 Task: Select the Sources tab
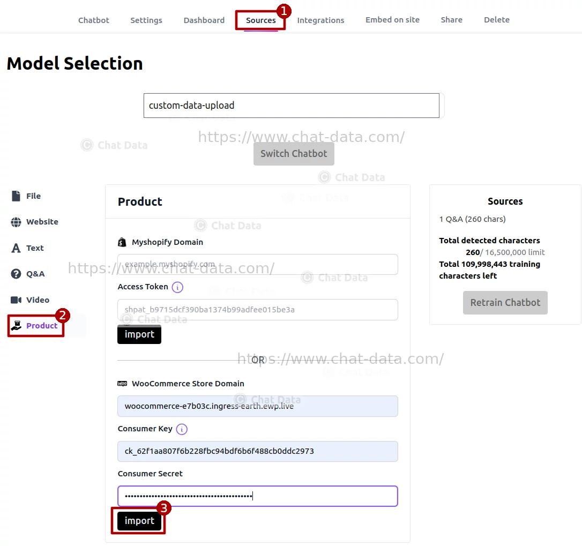260,20
